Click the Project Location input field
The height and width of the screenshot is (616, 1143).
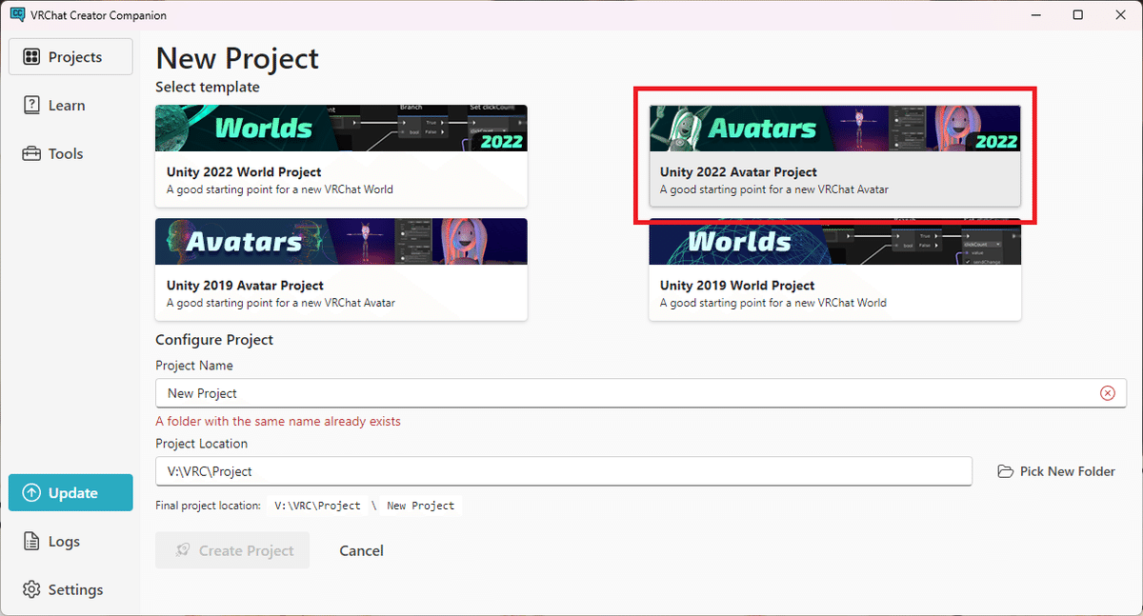pyautogui.click(x=563, y=471)
